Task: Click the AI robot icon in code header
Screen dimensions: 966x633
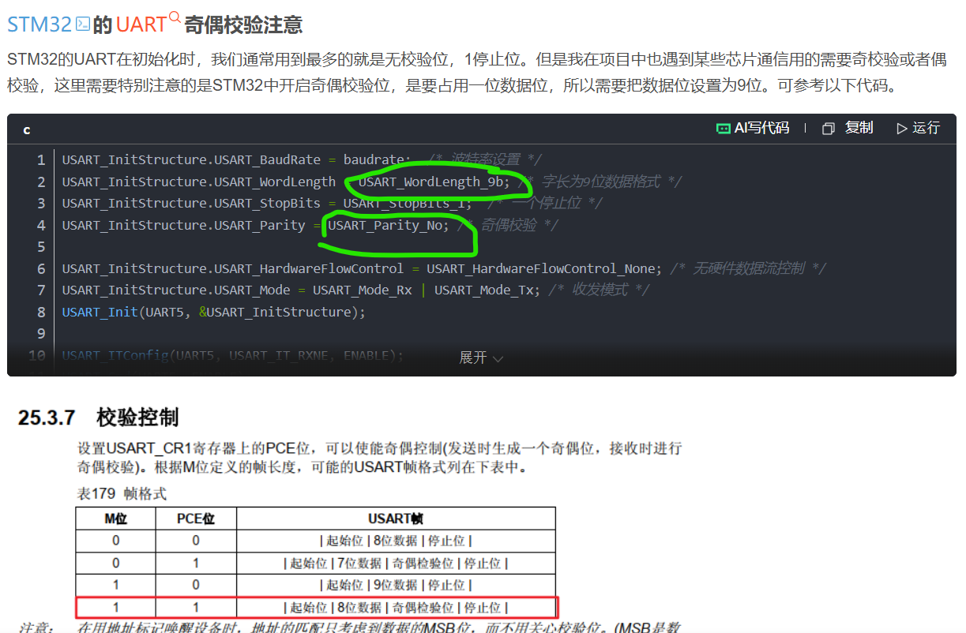Action: click(723, 128)
